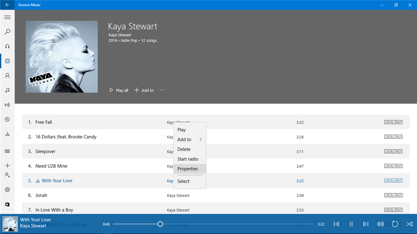Click the LOCAL ONLY badge on Free Fall row

[x=393, y=122]
